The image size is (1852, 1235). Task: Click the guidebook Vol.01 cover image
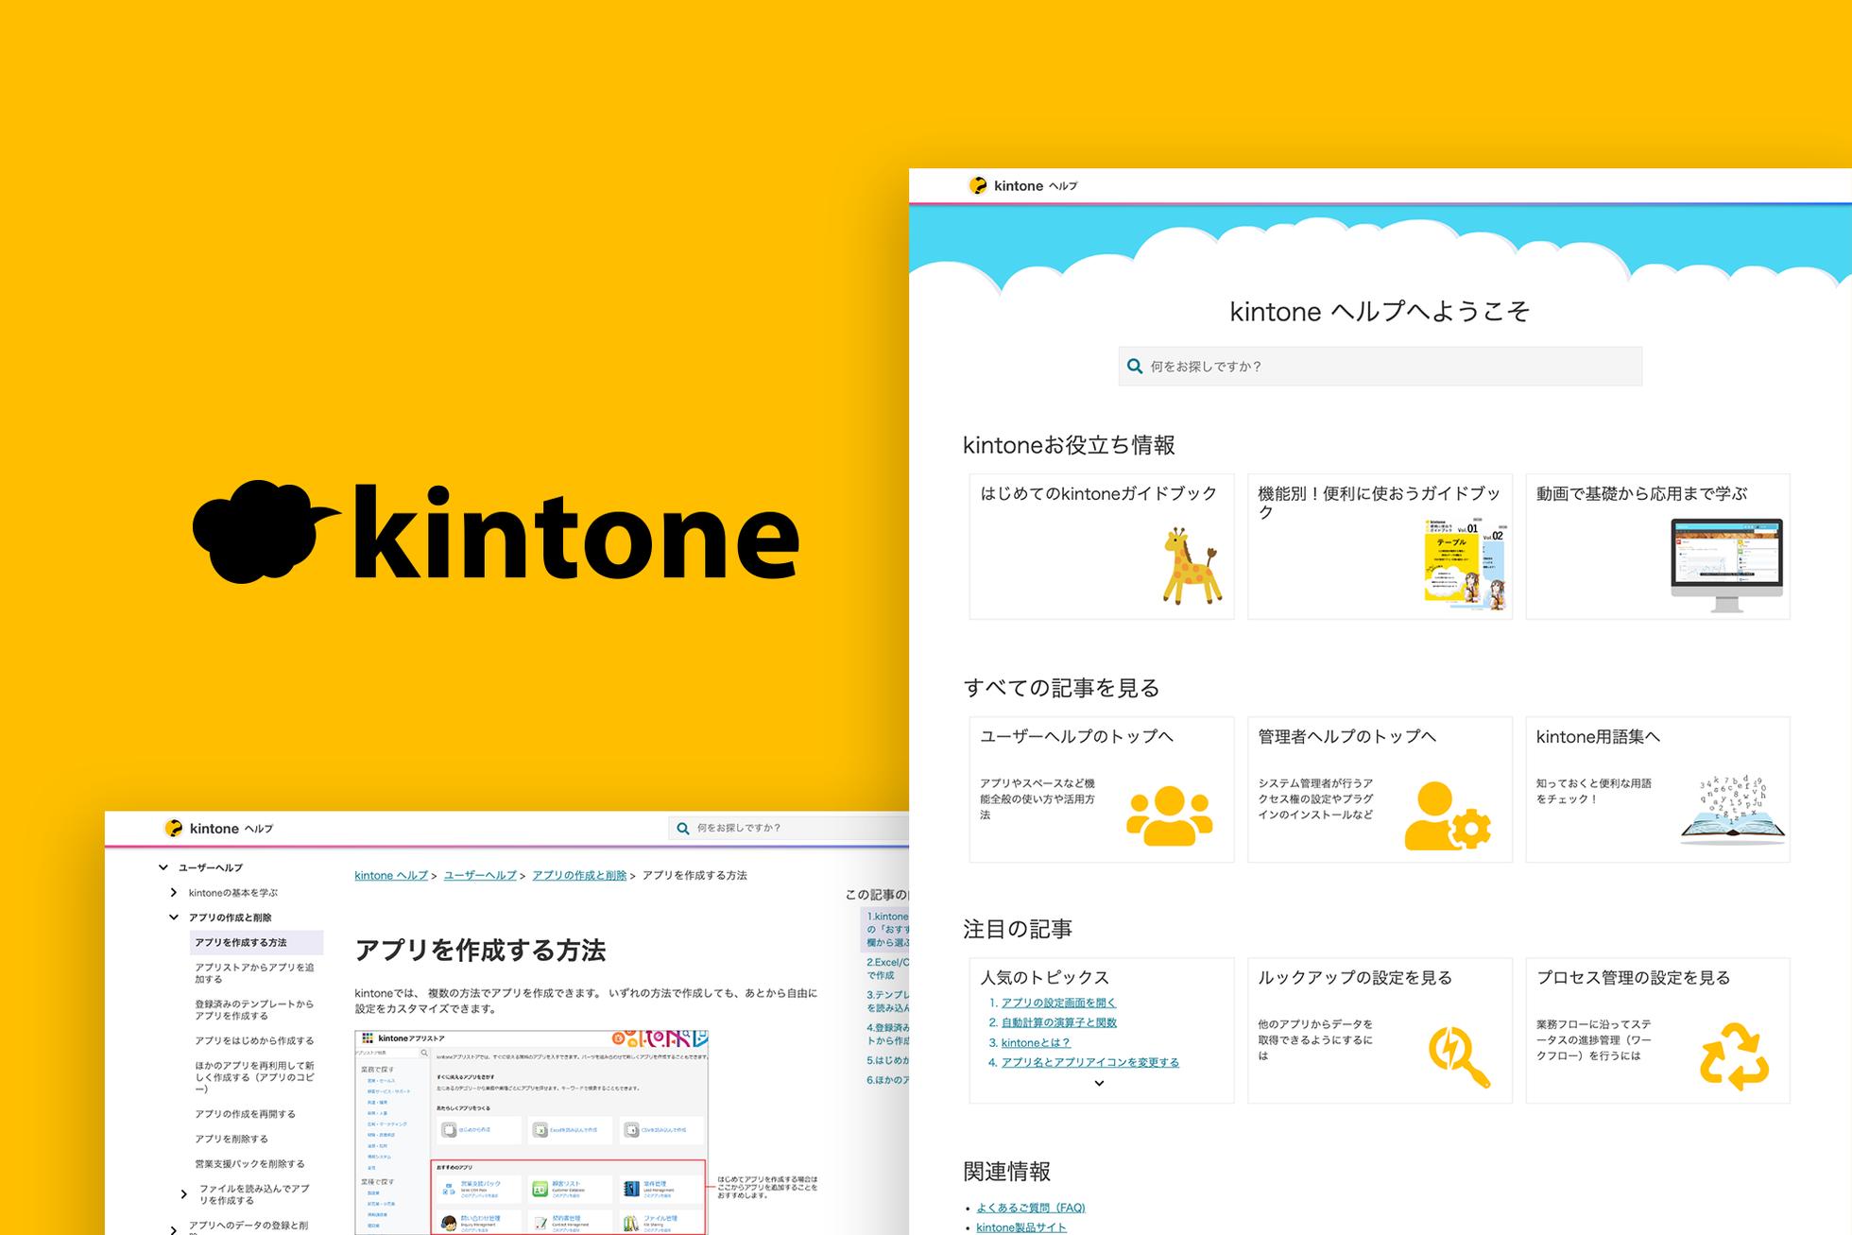click(1452, 560)
